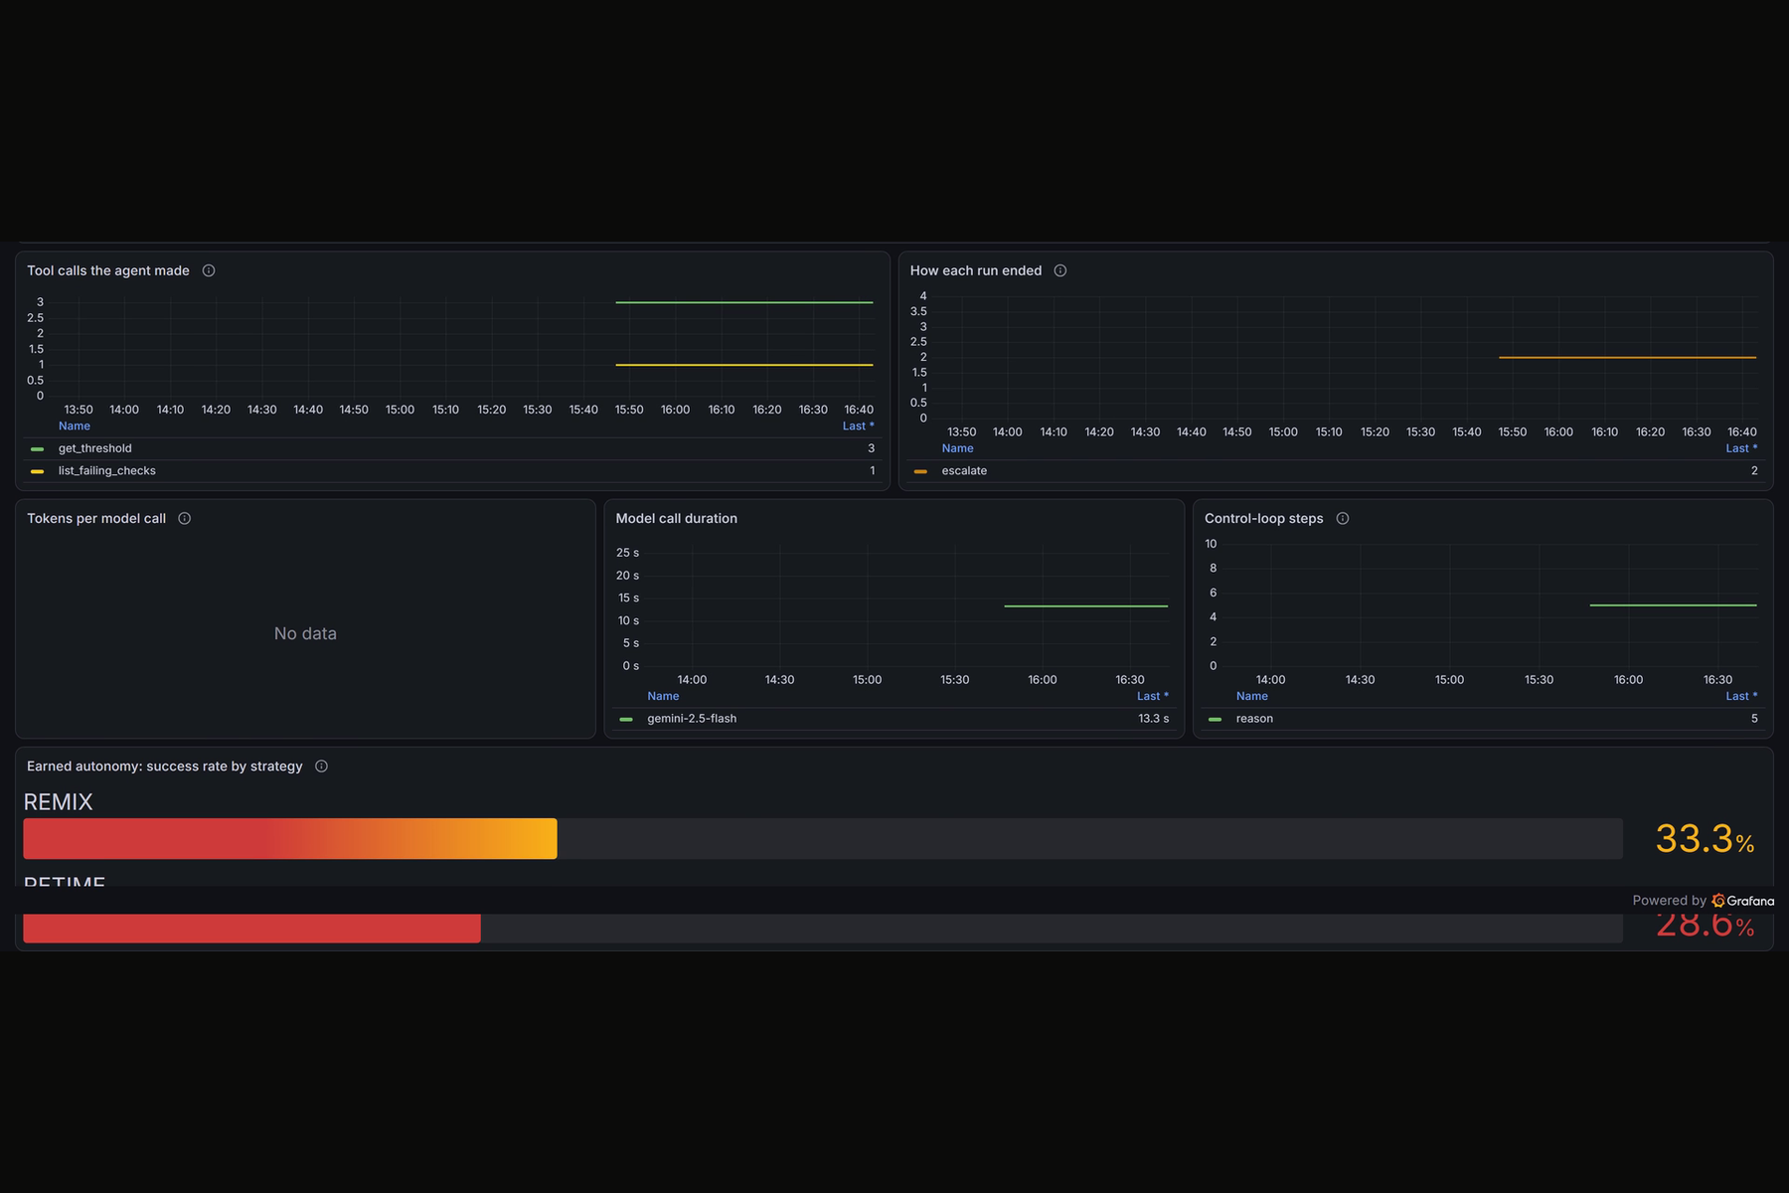
Task: Toggle gemini-2.5-flash series in legend
Action: [x=692, y=718]
